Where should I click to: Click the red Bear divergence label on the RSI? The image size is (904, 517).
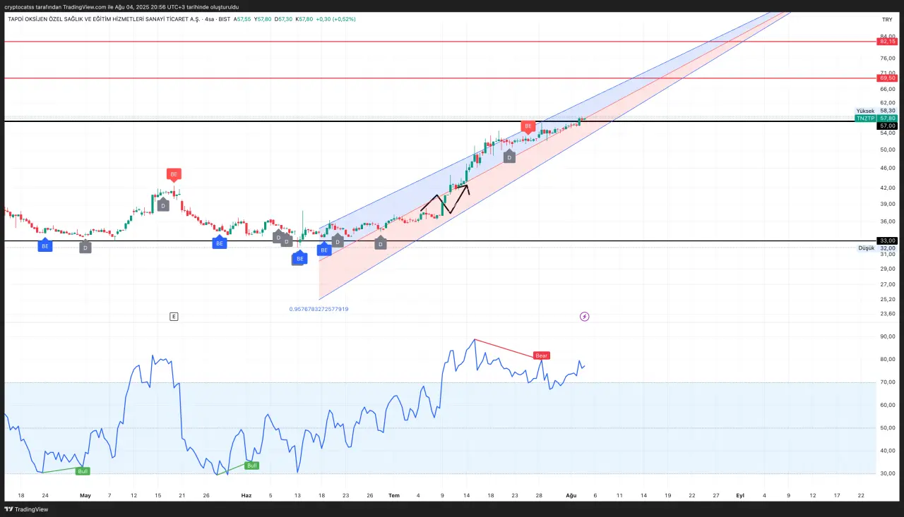[541, 355]
